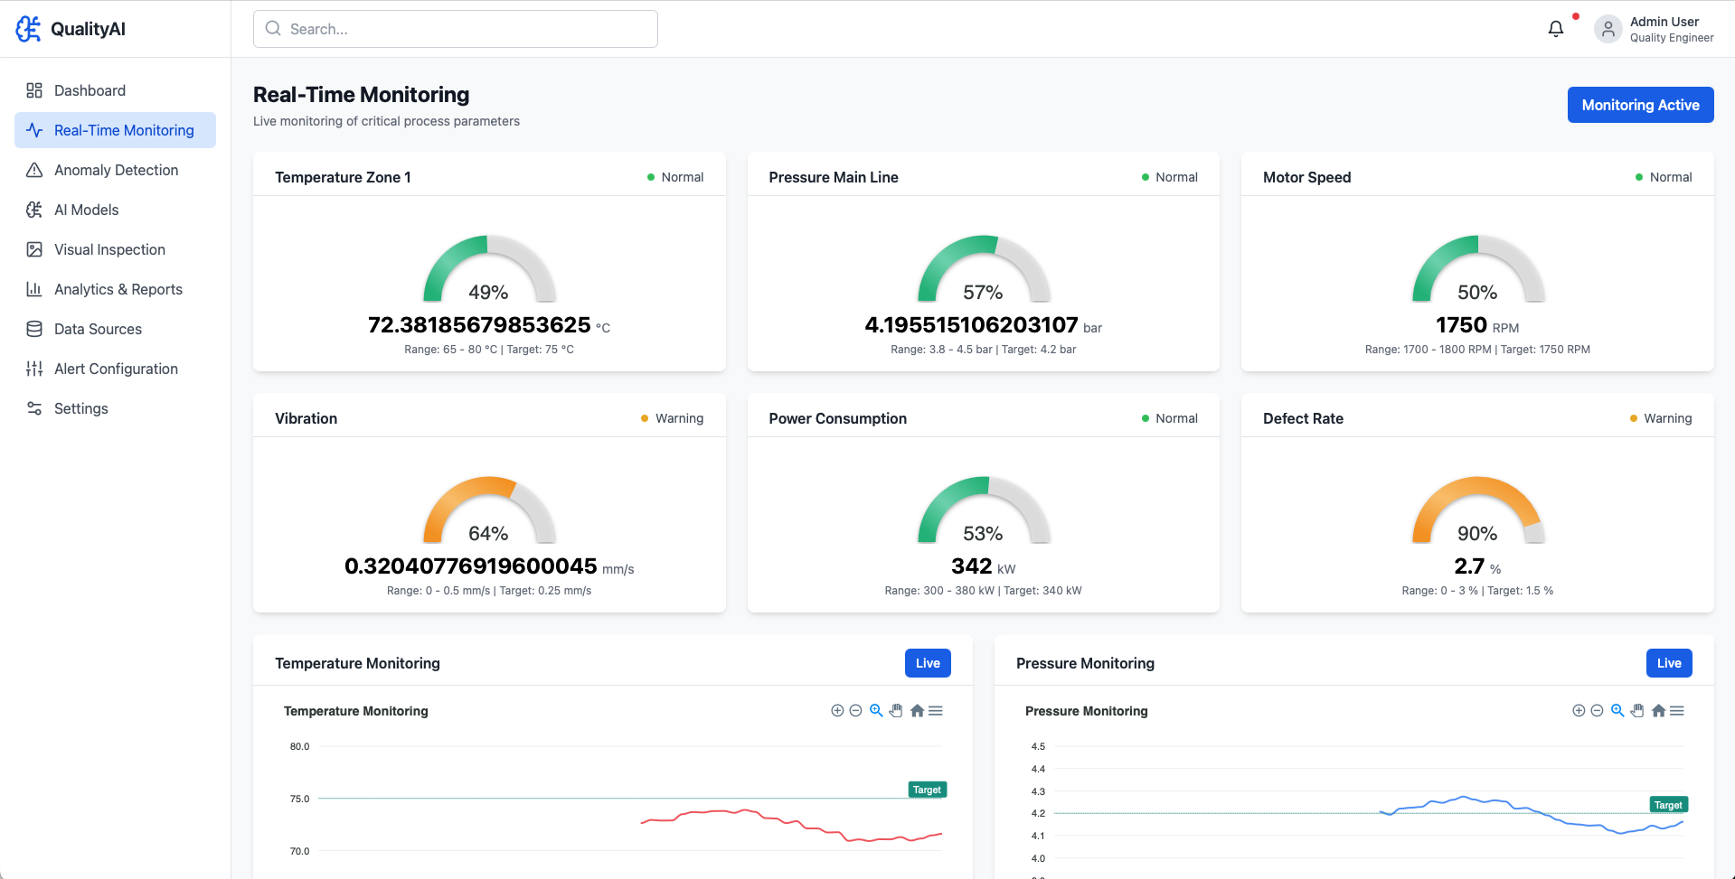
Task: Zoom in on Pressure Monitoring chart
Action: pos(1579,711)
